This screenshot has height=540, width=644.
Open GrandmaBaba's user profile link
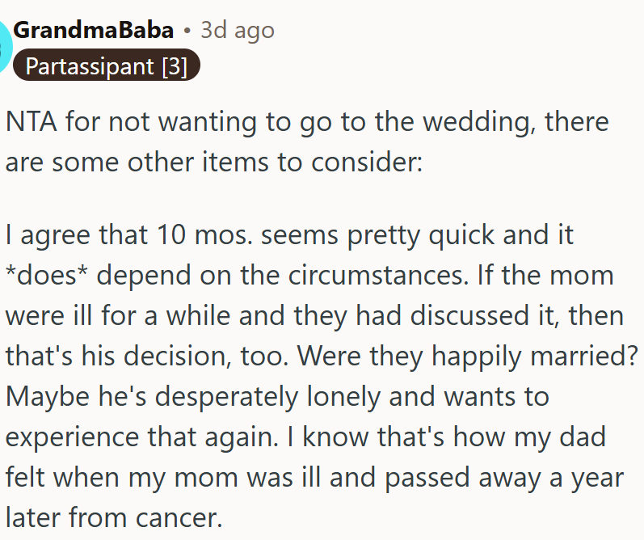[x=94, y=31]
